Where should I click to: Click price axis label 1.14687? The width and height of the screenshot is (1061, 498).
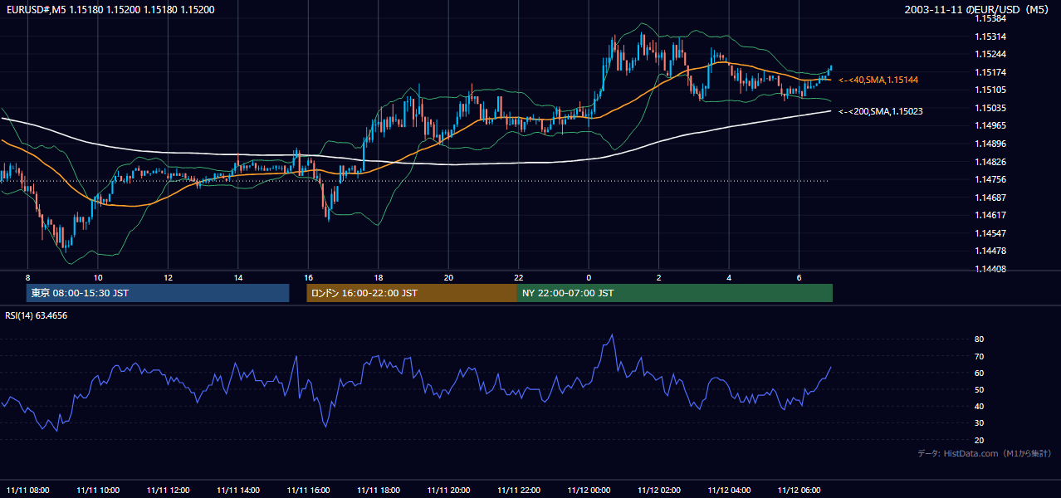point(990,198)
